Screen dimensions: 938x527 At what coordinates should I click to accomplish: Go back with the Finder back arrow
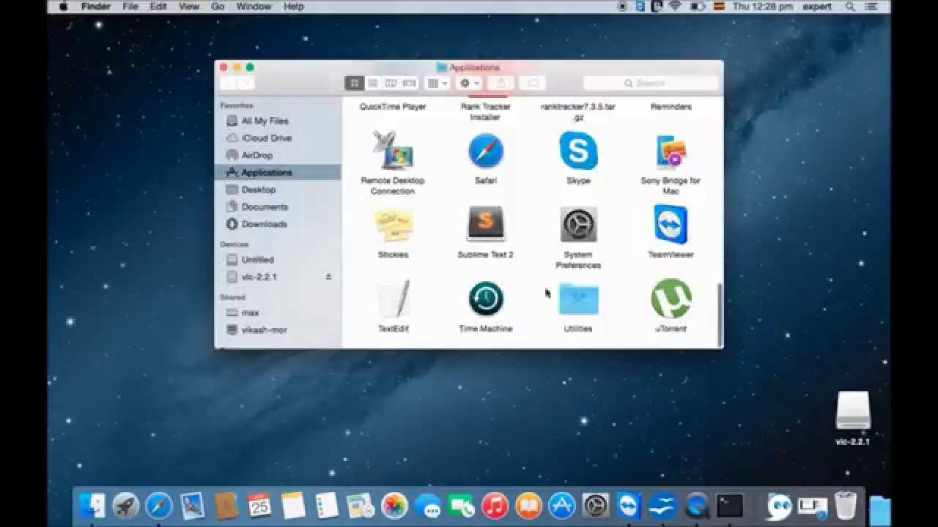pyautogui.click(x=228, y=83)
